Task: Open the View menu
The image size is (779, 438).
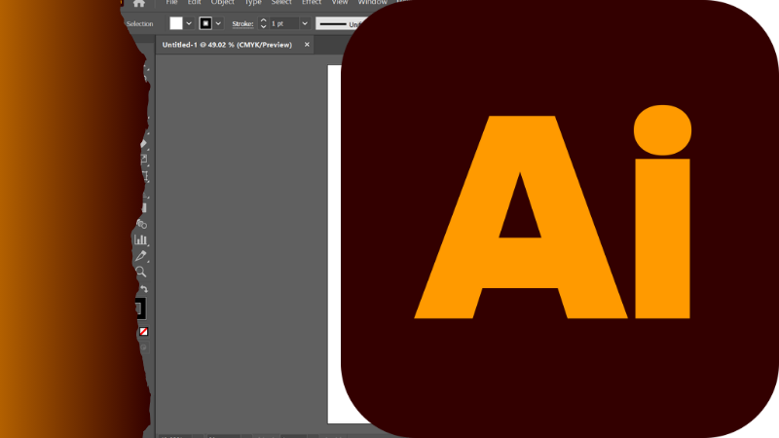Action: coord(340,3)
